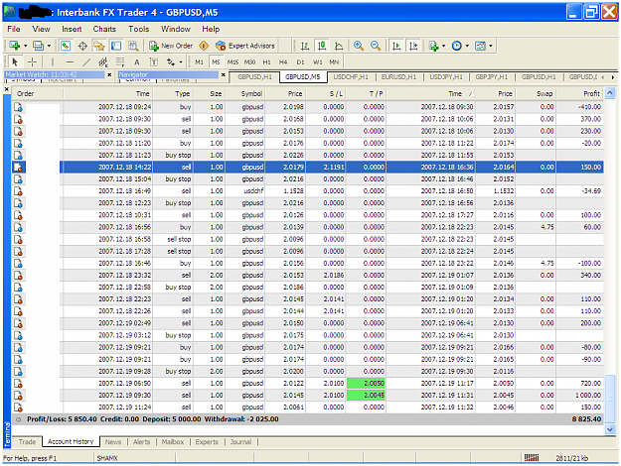
Task: Select the Cursor arrow tool
Action: (15, 62)
